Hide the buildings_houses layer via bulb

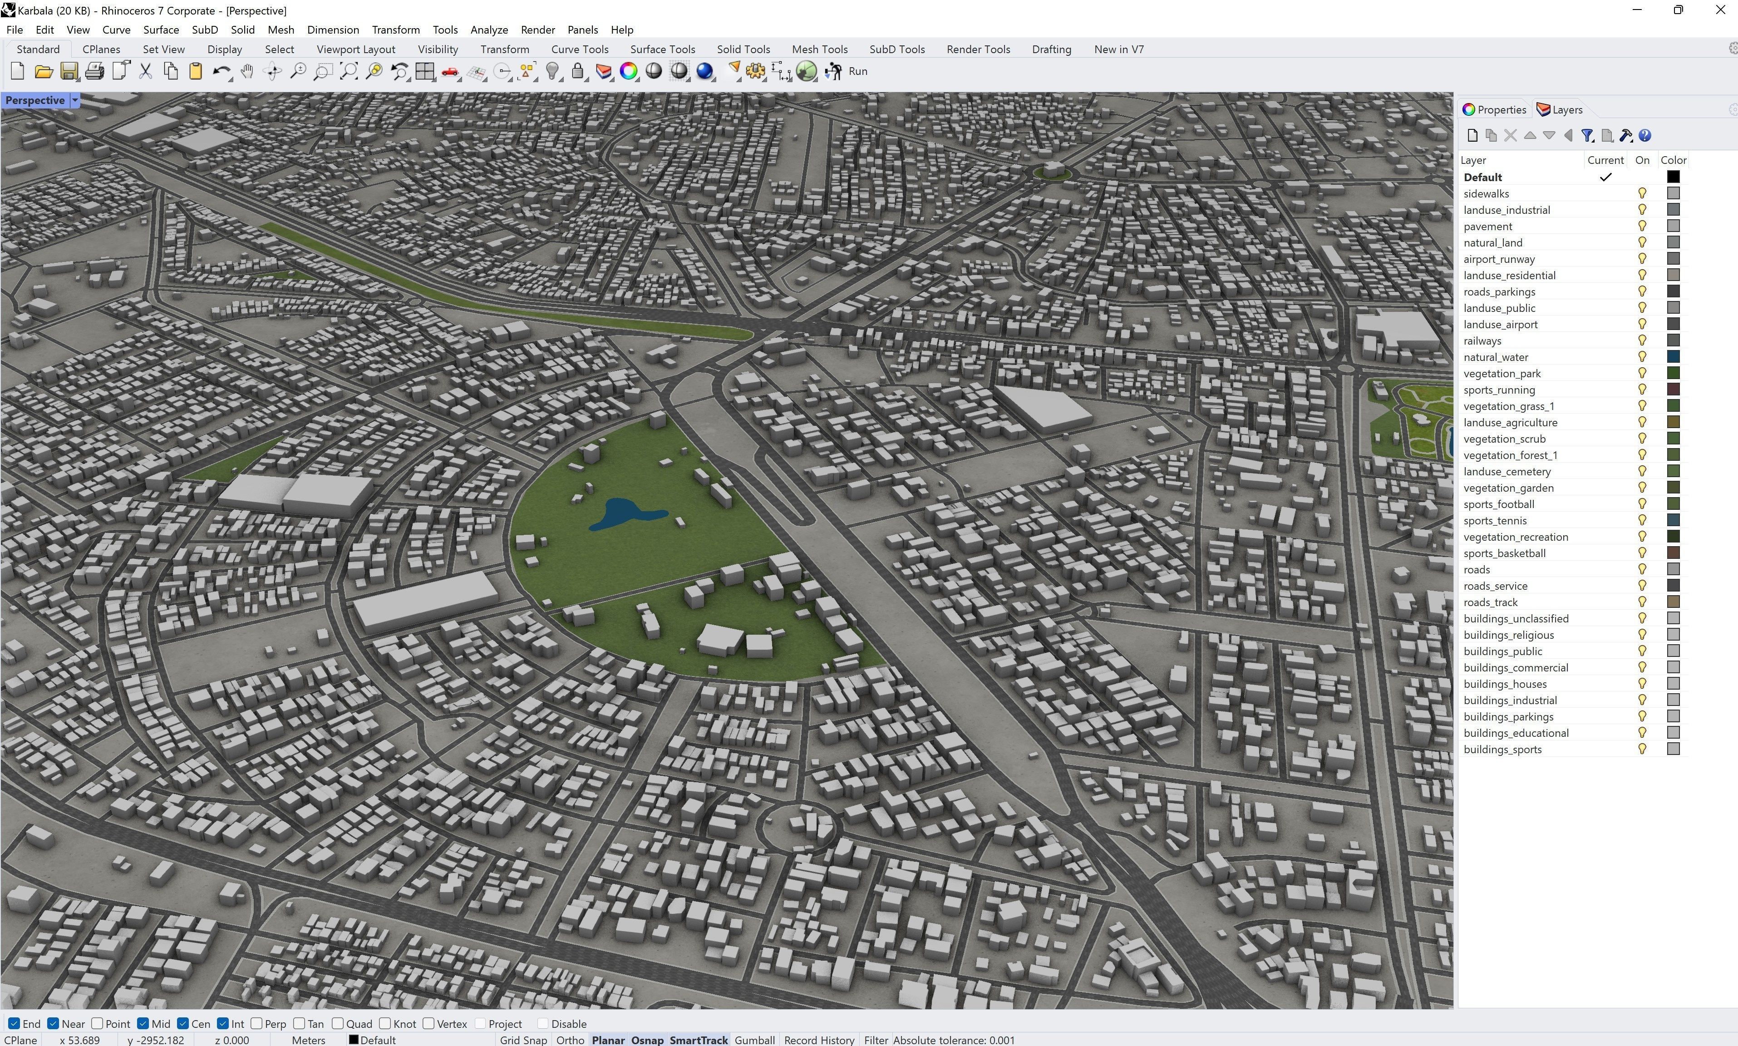[x=1642, y=684]
